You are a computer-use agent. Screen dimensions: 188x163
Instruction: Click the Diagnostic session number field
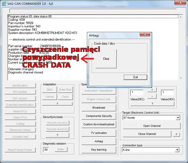(46, 149)
